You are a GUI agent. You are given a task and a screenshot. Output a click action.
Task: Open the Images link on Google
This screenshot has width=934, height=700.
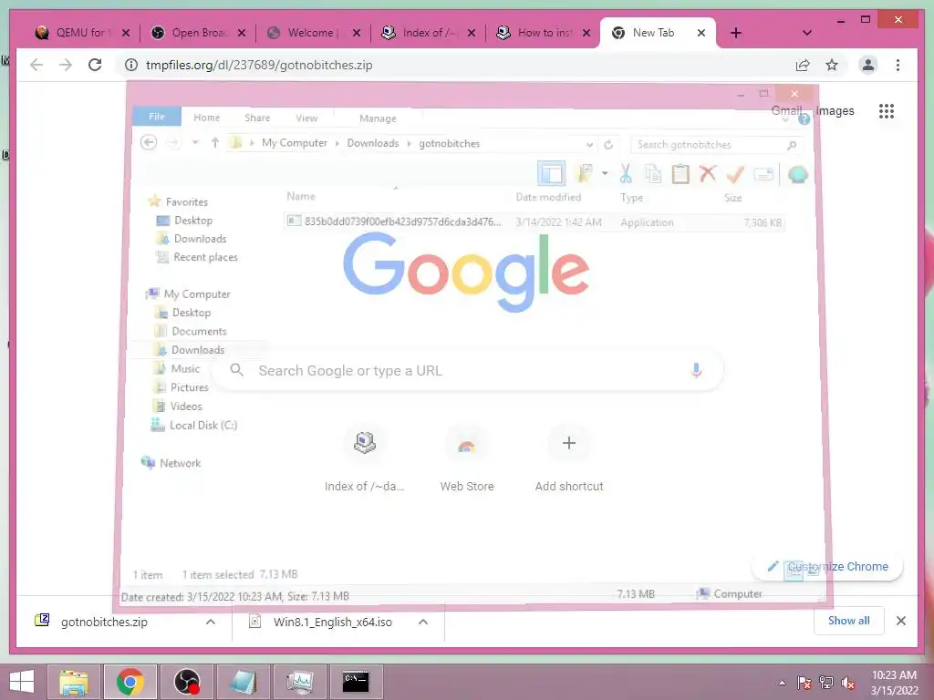[x=835, y=110]
